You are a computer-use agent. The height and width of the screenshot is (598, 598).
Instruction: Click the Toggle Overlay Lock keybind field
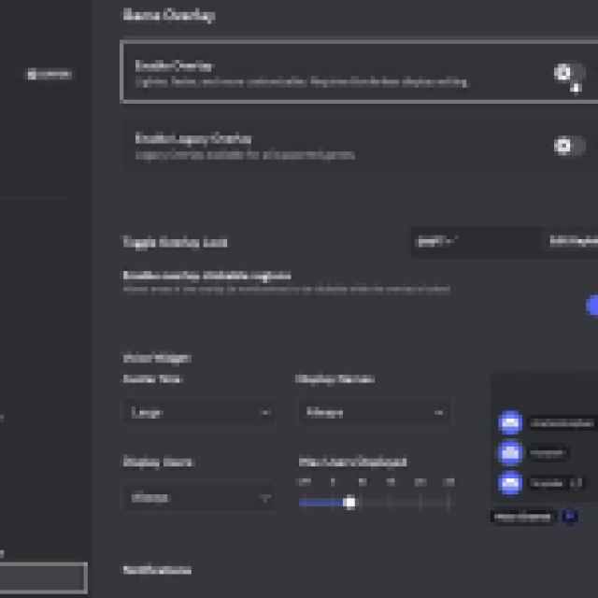[474, 241]
